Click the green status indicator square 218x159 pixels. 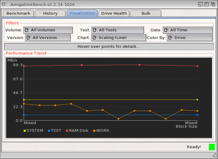click(212, 147)
